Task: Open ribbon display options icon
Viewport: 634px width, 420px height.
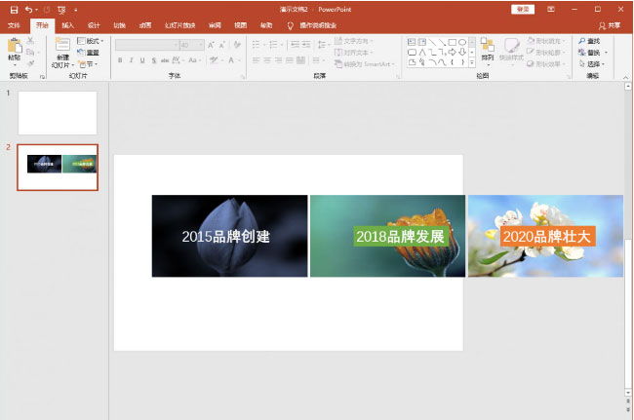Action: tap(551, 10)
